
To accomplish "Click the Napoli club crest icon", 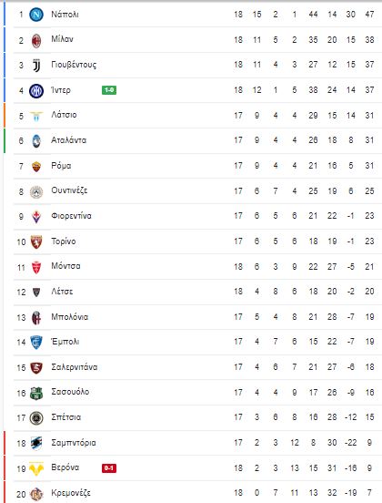I will point(36,15).
